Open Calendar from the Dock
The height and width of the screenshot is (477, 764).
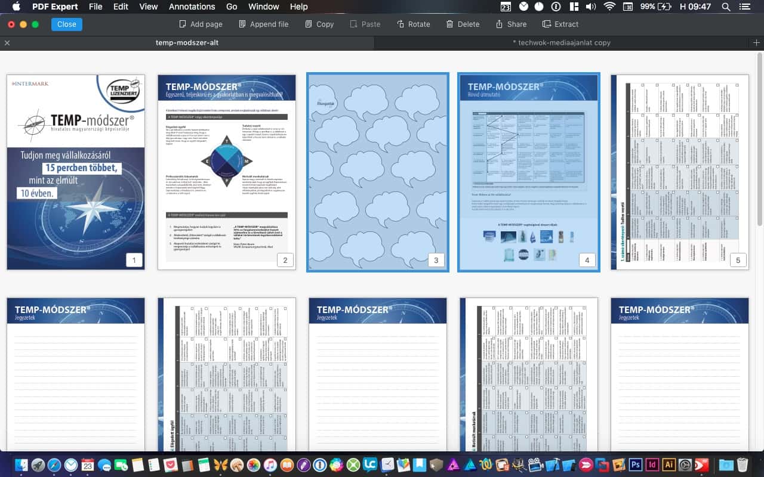88,464
